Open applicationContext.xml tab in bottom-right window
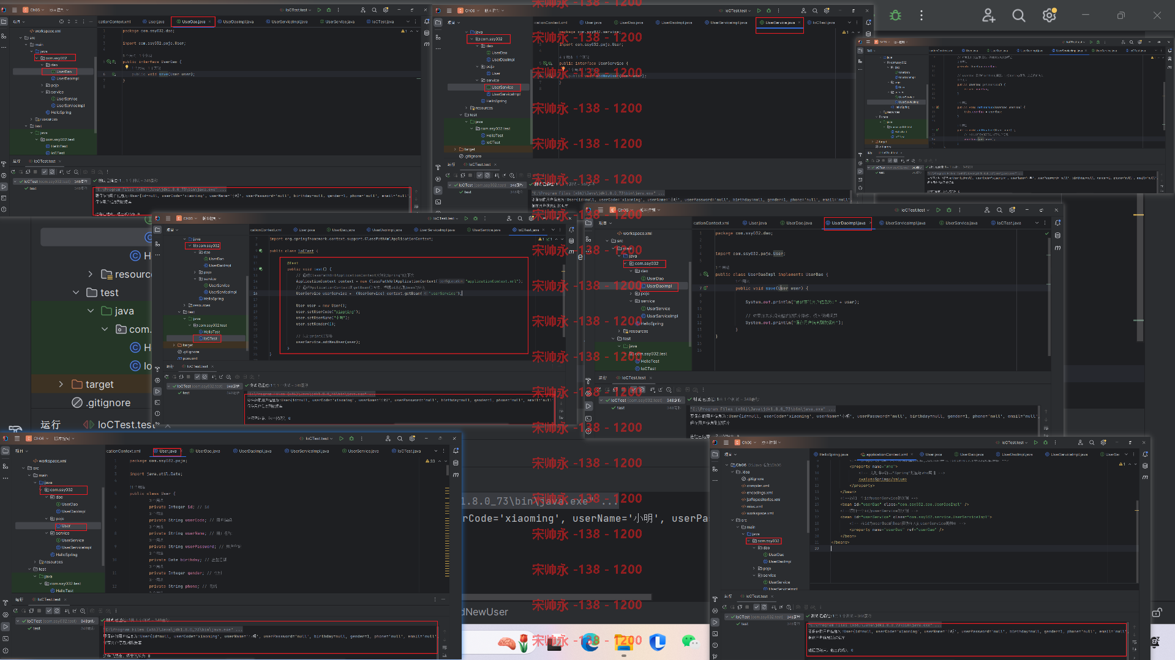Viewport: 1175px width, 660px height. point(886,454)
